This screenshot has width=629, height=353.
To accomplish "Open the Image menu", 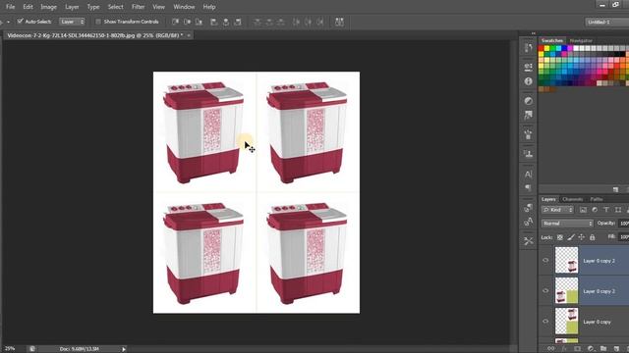I will [48, 7].
